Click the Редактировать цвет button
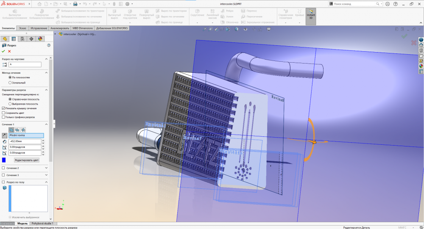424x229 pixels. (x=27, y=160)
